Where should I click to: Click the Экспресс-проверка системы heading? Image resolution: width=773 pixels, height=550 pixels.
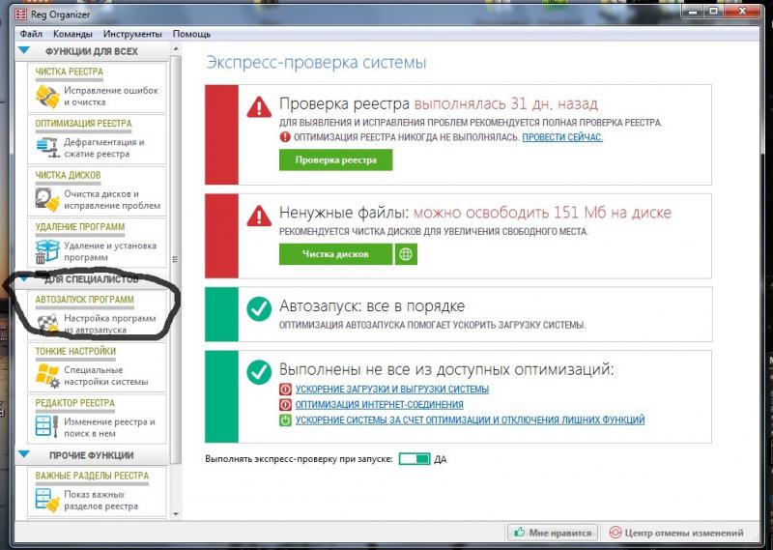(316, 63)
